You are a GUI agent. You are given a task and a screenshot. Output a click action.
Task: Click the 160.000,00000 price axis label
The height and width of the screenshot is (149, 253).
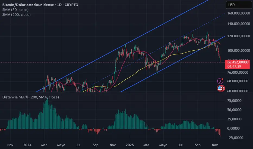click(239, 13)
